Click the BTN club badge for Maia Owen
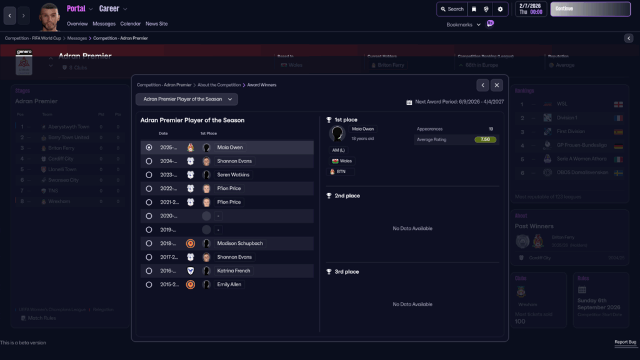This screenshot has height=360, width=640. [342, 171]
